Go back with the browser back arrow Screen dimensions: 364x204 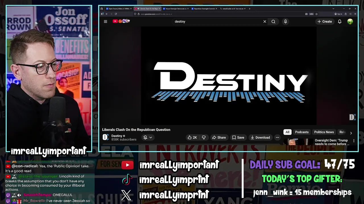[107, 14]
